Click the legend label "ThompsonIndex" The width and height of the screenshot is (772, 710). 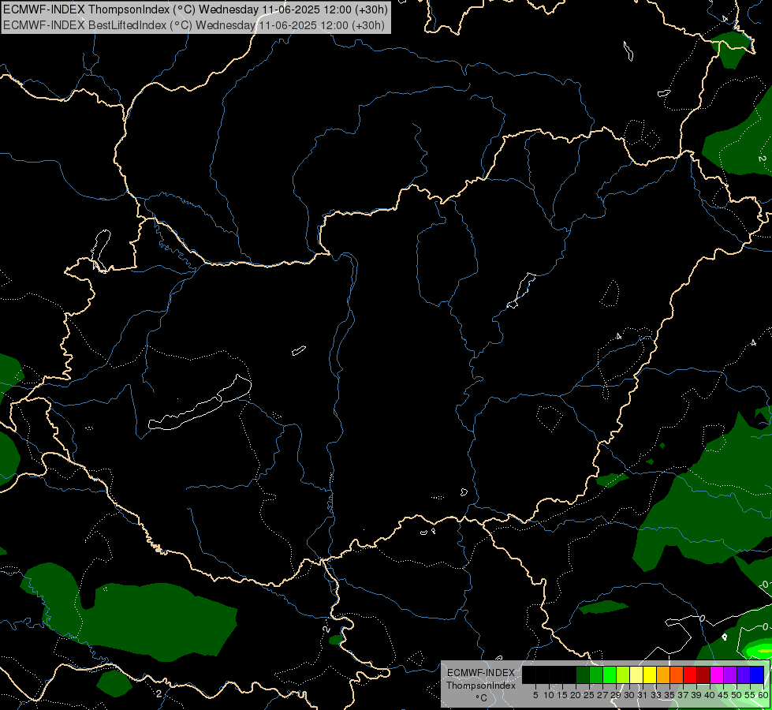[481, 686]
